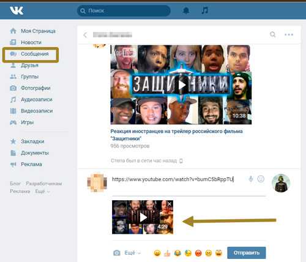Click the footer Реклама link
Viewport: 306px width, 262px height.
pyautogui.click(x=20, y=192)
